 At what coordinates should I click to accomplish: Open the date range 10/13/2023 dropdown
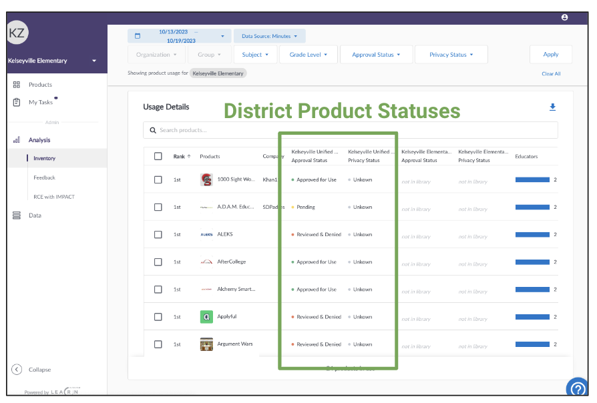point(180,36)
